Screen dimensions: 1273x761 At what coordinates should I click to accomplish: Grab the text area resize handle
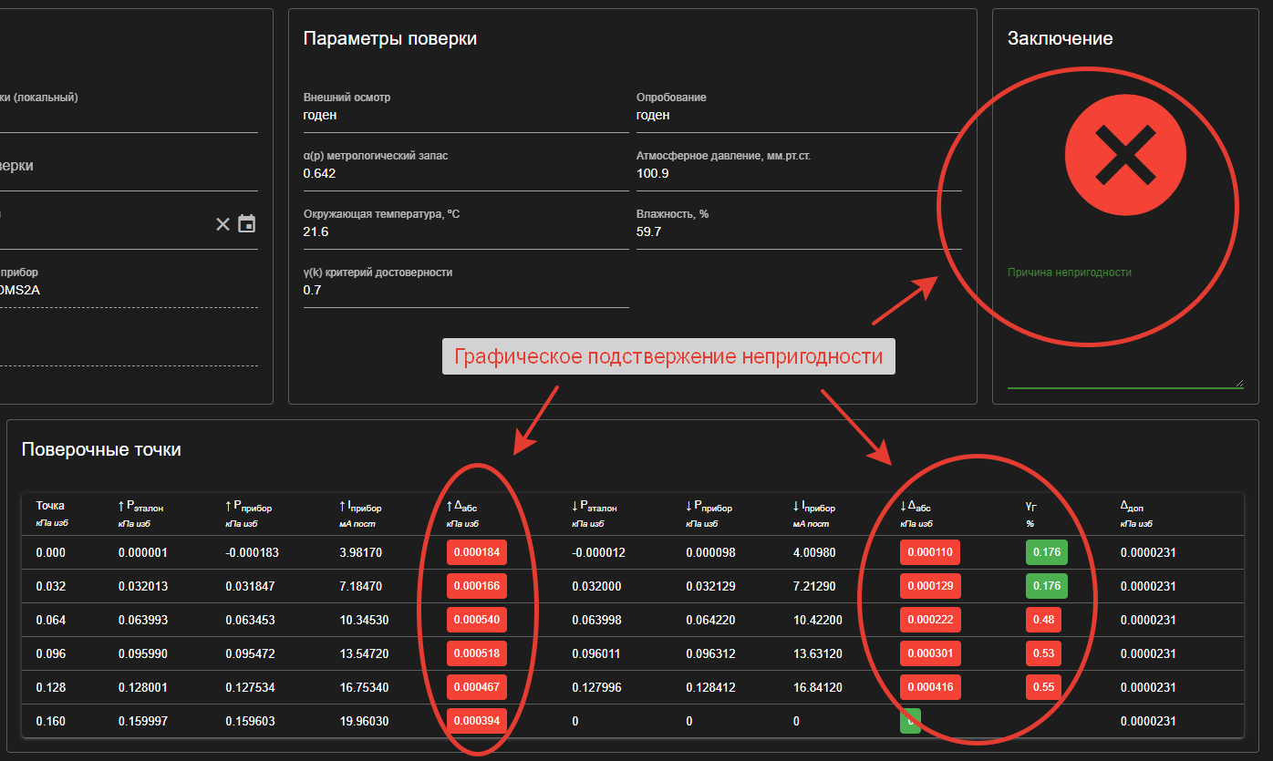coord(1238,384)
